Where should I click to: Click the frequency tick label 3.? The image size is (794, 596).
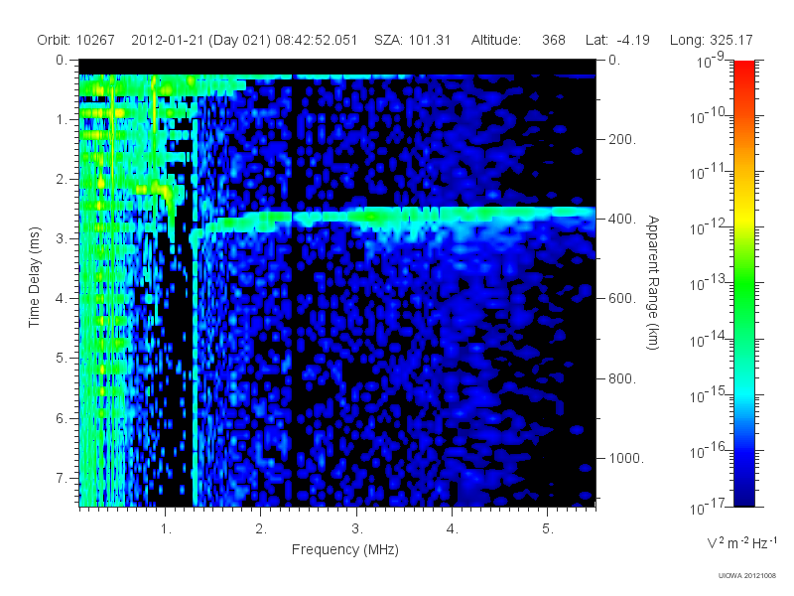(357, 529)
